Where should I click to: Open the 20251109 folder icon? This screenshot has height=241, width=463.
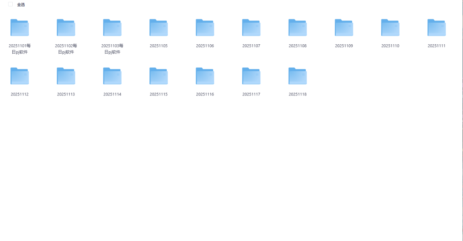pos(344,28)
